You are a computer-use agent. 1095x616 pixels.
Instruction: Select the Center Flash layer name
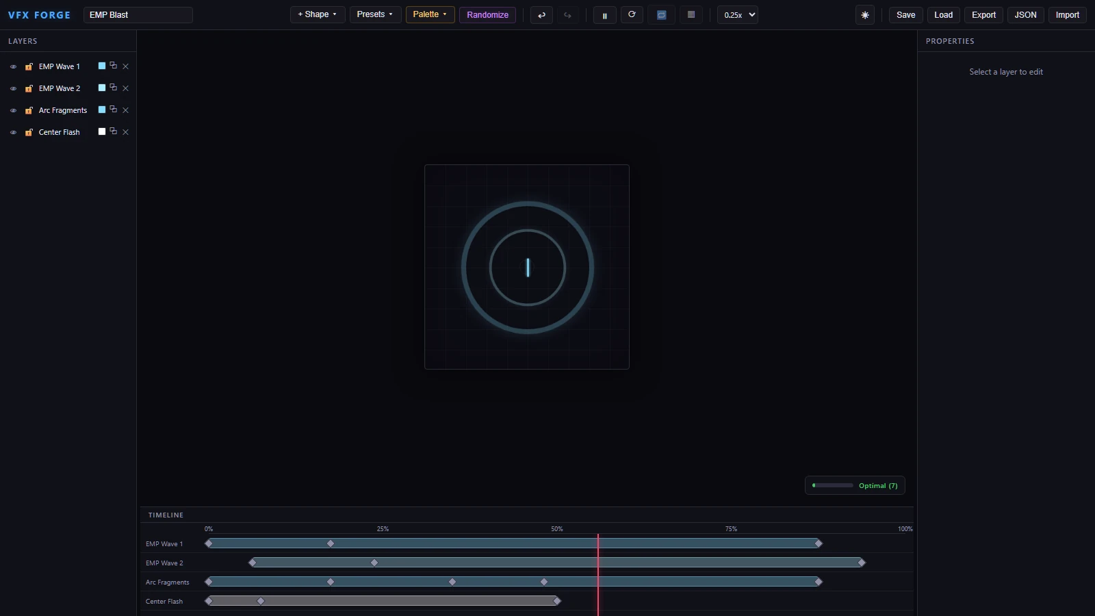click(60, 132)
